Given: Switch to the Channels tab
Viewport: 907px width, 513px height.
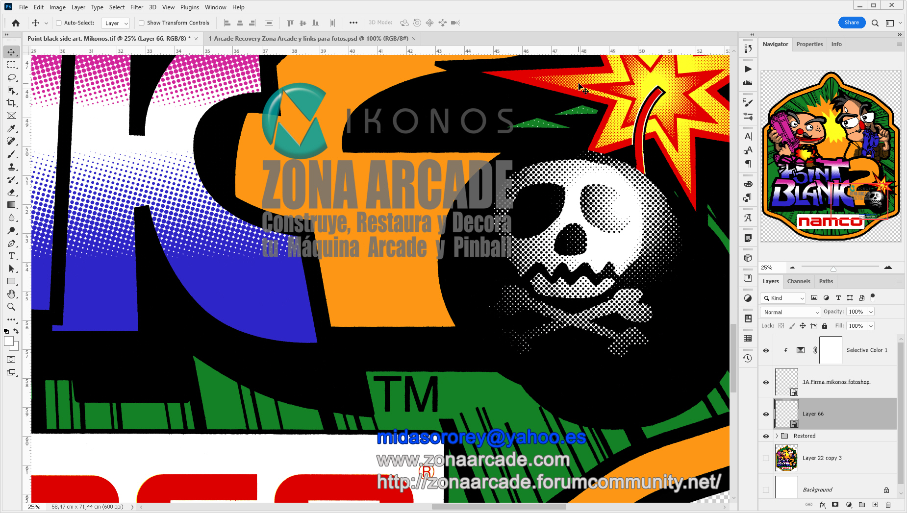Looking at the screenshot, I should click(799, 281).
